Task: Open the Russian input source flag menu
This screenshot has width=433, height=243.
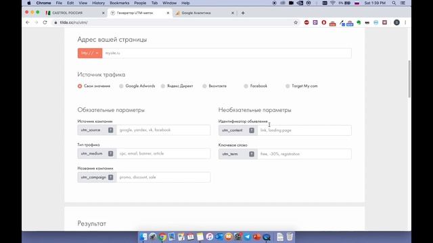Action: tap(357, 3)
